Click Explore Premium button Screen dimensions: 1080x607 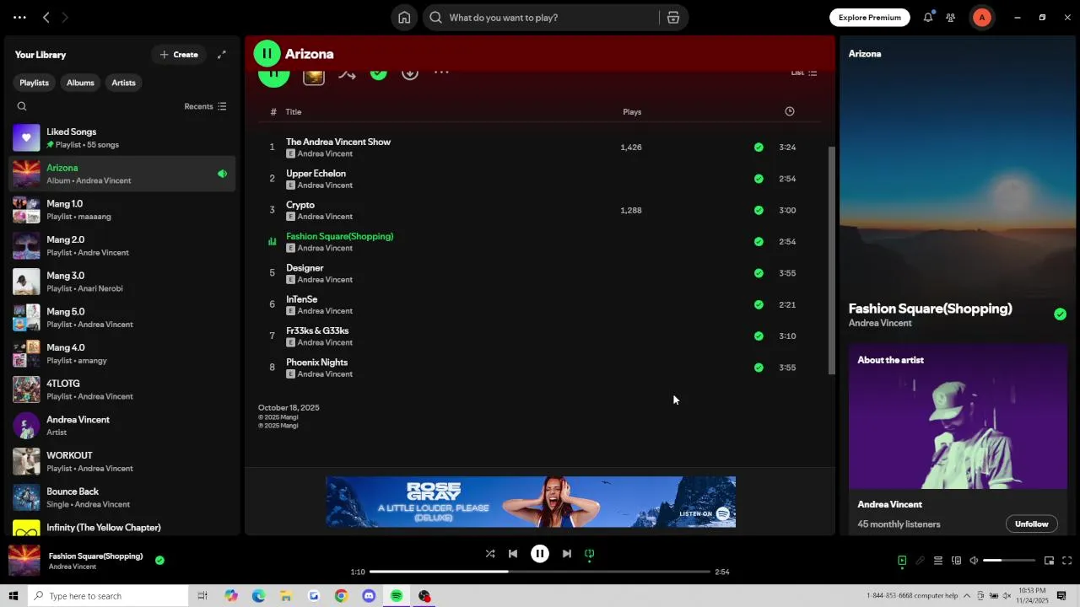click(x=869, y=18)
